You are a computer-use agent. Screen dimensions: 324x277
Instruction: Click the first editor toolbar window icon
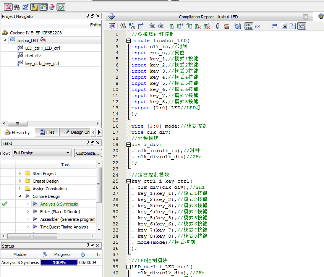(x=112, y=26)
